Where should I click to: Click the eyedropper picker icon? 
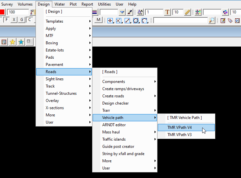pos(130,12)
